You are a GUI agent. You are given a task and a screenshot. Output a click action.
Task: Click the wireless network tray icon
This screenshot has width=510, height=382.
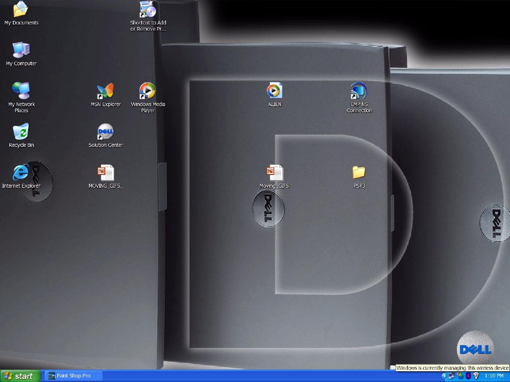point(476,376)
